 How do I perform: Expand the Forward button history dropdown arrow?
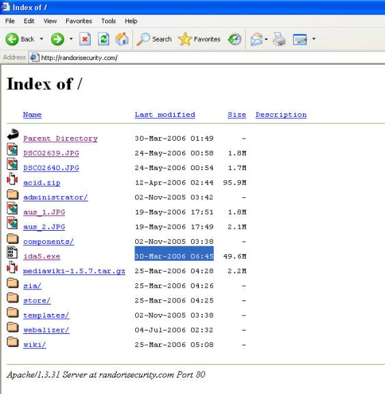pyautogui.click(x=71, y=39)
